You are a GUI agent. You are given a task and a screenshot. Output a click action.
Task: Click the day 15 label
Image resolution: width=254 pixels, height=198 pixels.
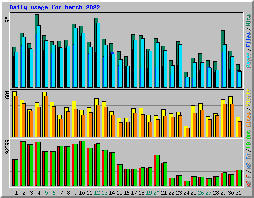click(119, 193)
